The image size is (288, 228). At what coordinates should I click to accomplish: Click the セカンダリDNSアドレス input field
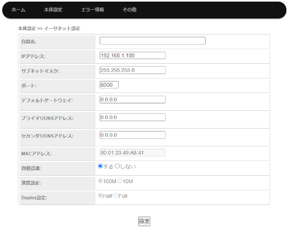132,135
